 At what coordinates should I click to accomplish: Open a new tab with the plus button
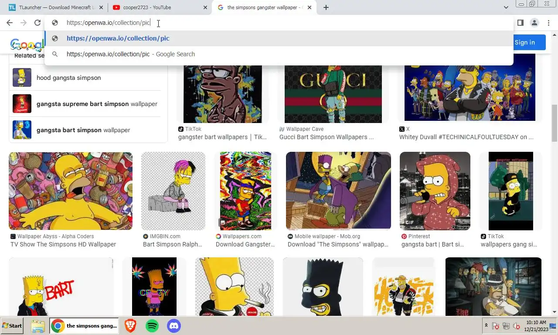tap(326, 7)
